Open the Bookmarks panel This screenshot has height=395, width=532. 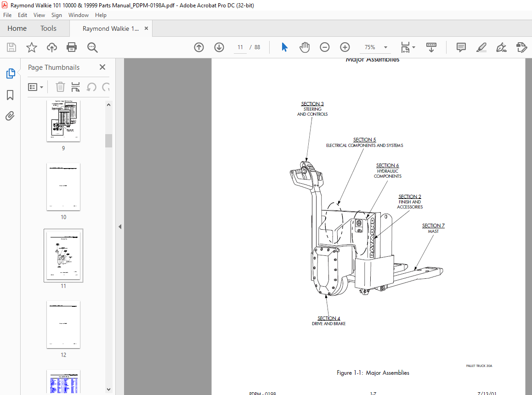pos(10,95)
